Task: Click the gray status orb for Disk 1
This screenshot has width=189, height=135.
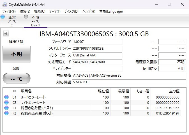Action: [26, 17]
